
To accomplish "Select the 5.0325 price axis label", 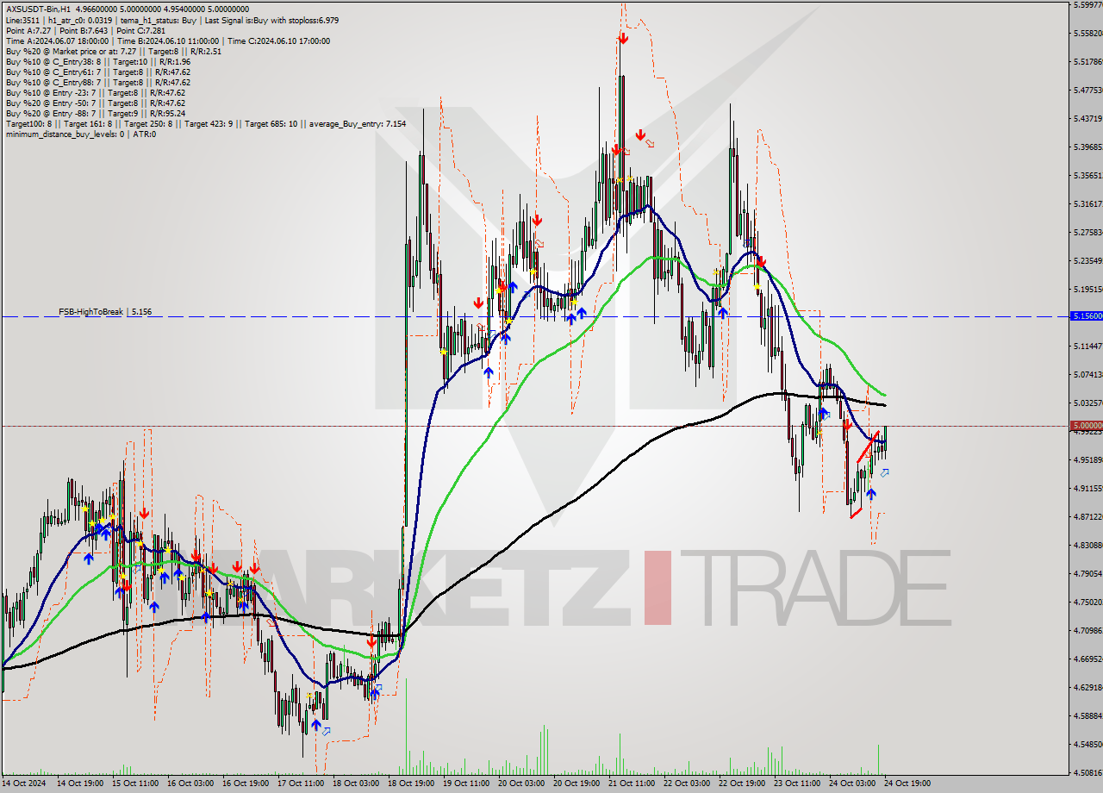I will pos(1087,403).
